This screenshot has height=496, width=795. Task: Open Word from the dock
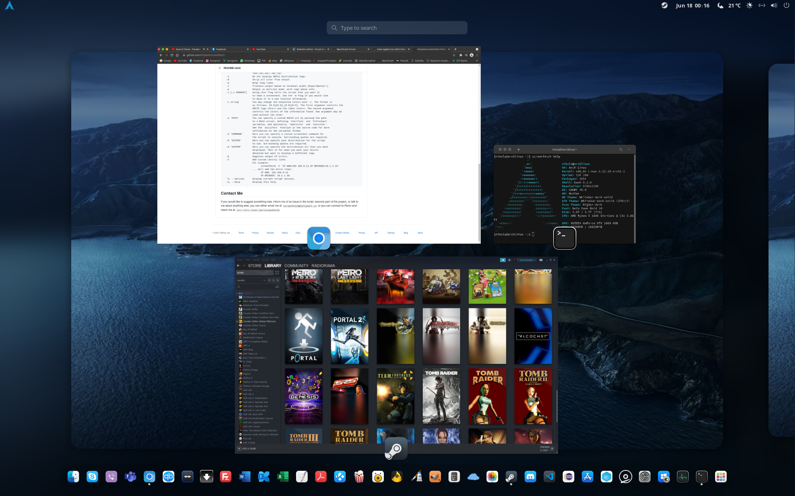245,477
